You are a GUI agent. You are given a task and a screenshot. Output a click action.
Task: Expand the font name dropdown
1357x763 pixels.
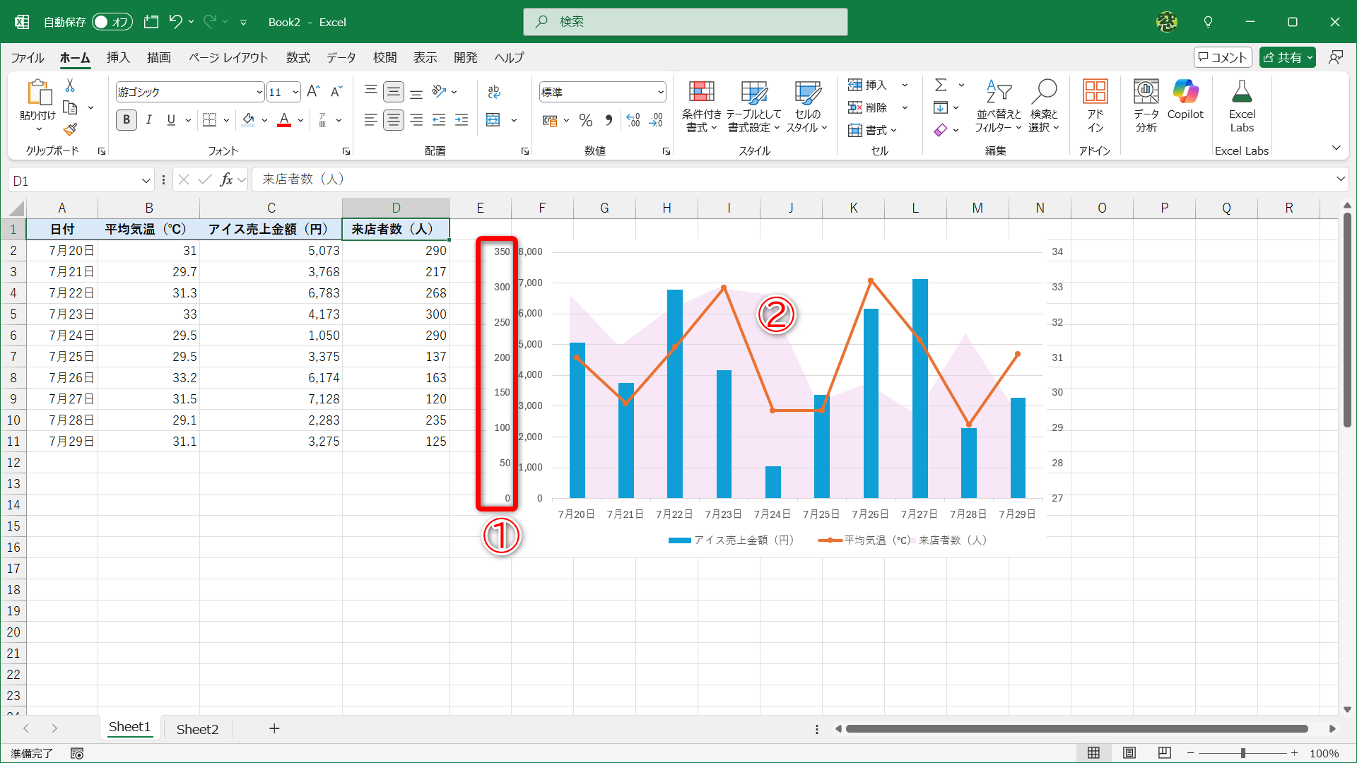click(x=259, y=93)
